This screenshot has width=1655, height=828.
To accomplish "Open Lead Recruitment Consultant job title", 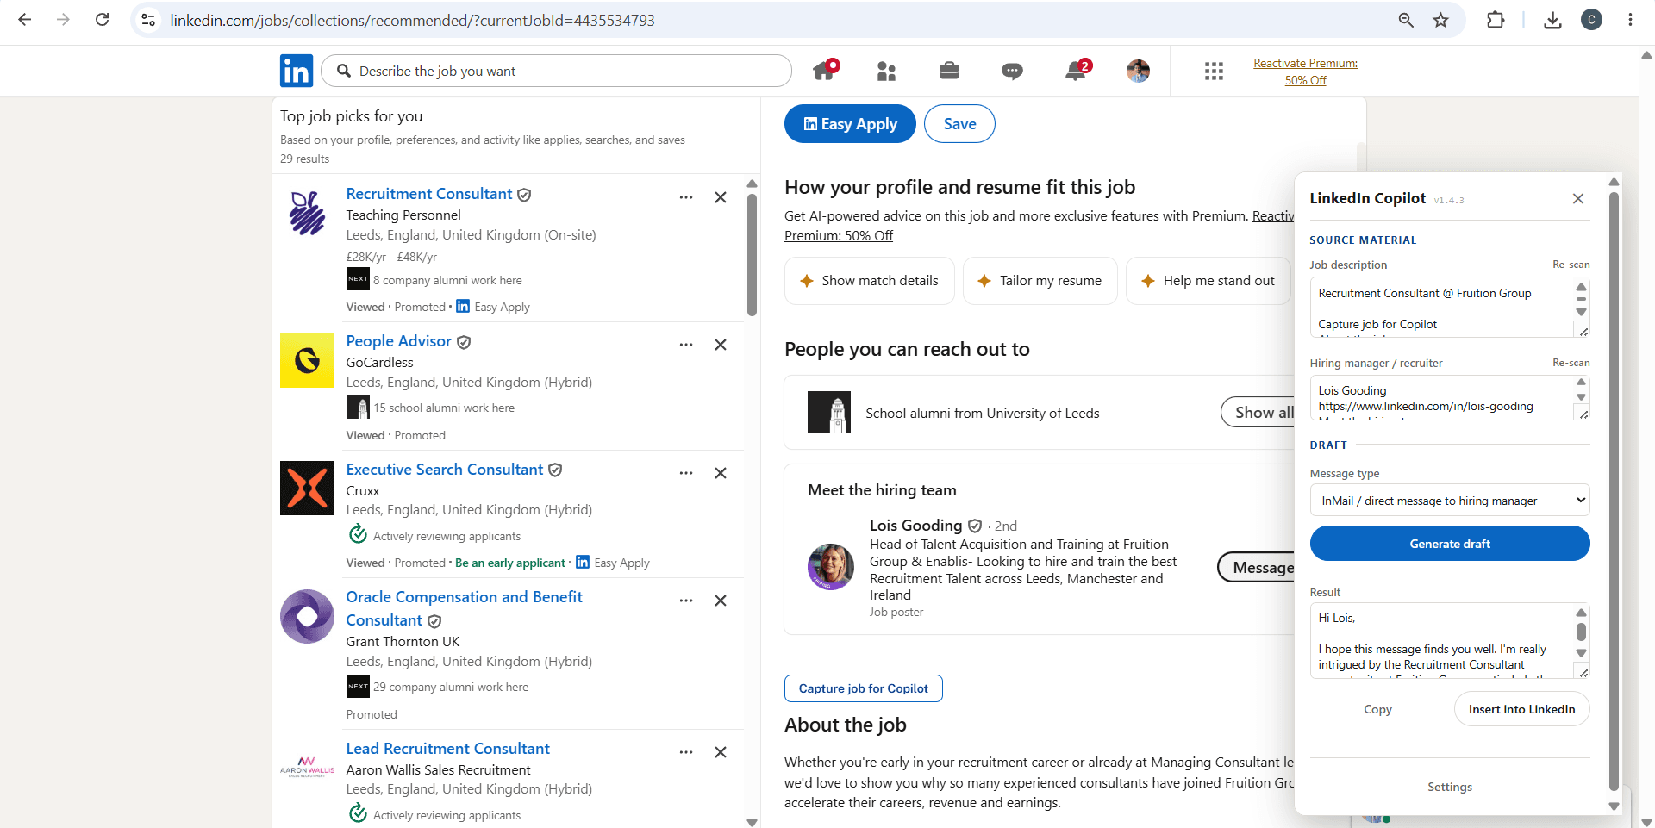I will coord(448,749).
